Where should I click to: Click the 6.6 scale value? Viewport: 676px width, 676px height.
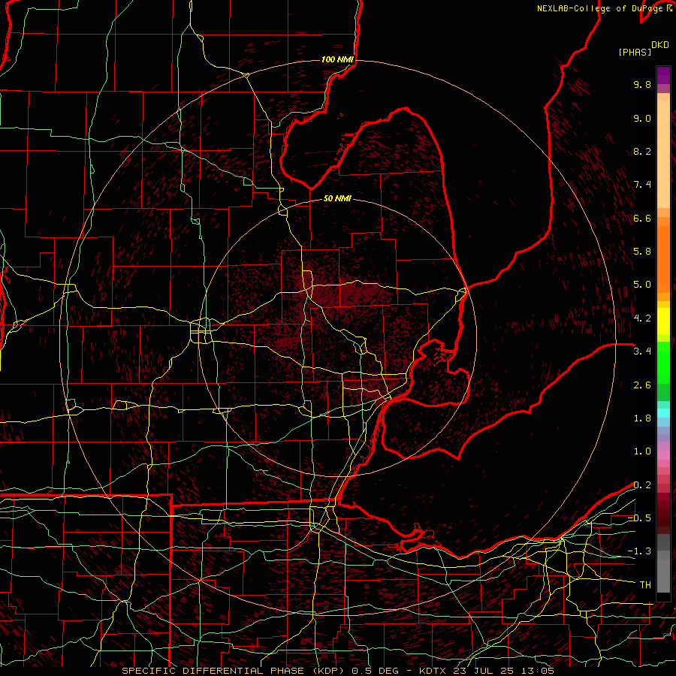click(x=642, y=218)
